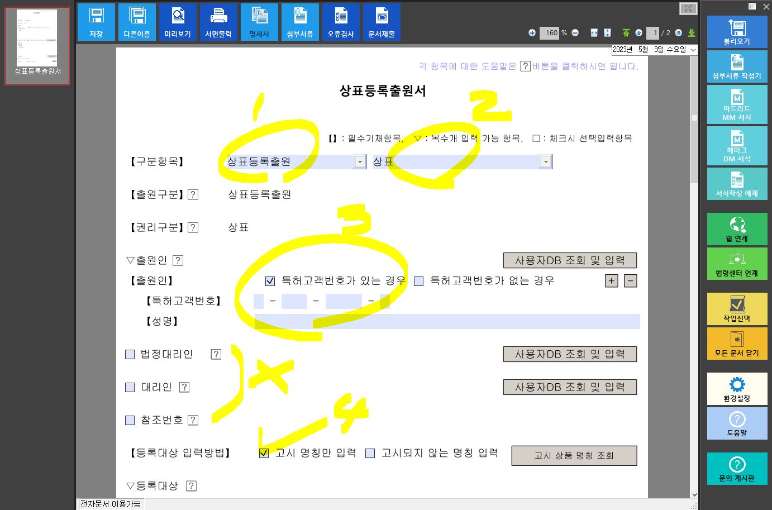This screenshot has width=772, height=510.
Task: Select 상표등록출원서 page thumbnail
Action: pyautogui.click(x=37, y=46)
